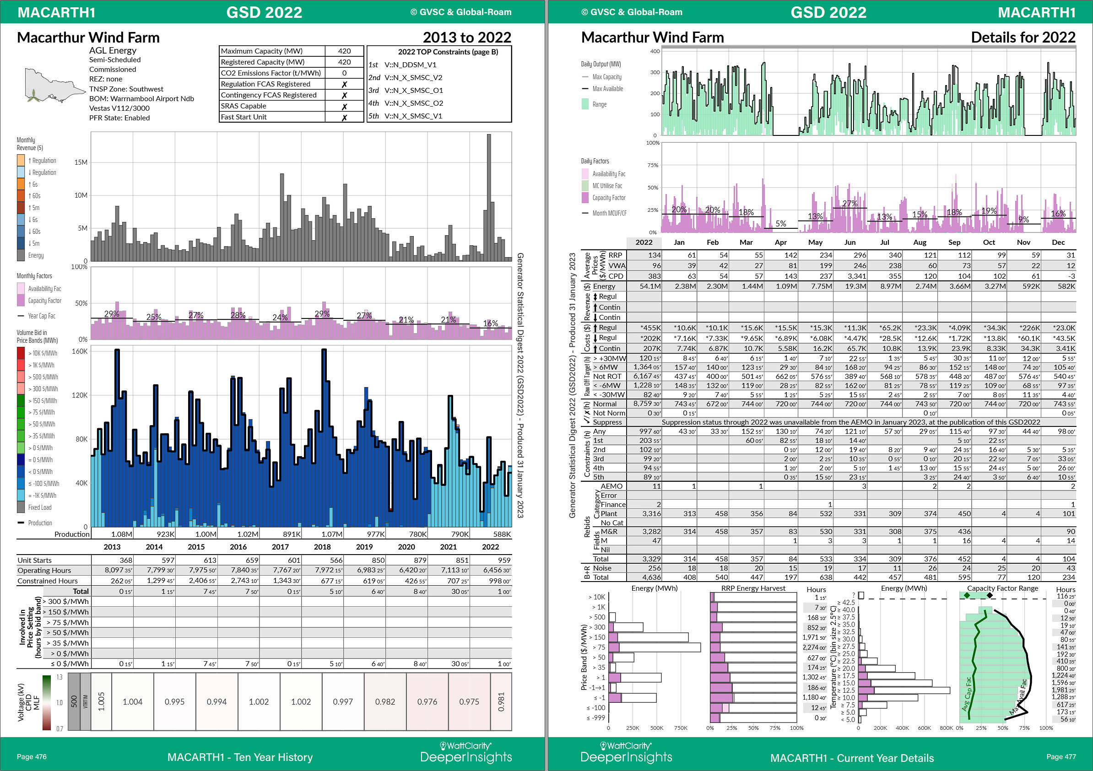Click the ↑ 5m legend swatch
1093x771 pixels.
coord(21,207)
